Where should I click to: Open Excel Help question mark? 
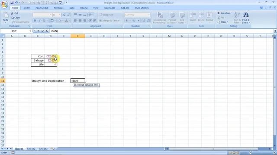(x=261, y=8)
